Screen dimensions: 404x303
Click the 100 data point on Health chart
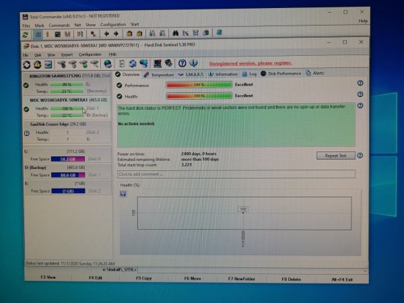tap(243, 213)
